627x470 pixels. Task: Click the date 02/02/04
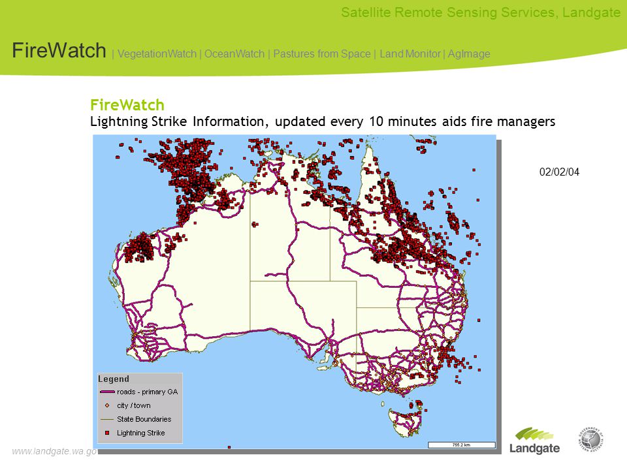[559, 172]
